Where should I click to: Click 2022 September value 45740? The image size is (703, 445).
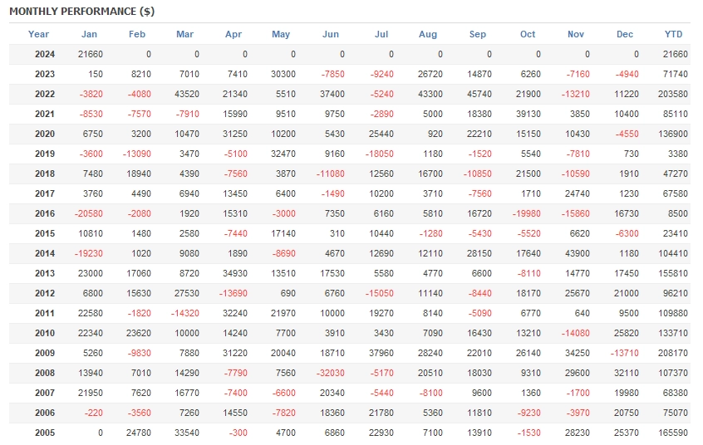click(479, 94)
